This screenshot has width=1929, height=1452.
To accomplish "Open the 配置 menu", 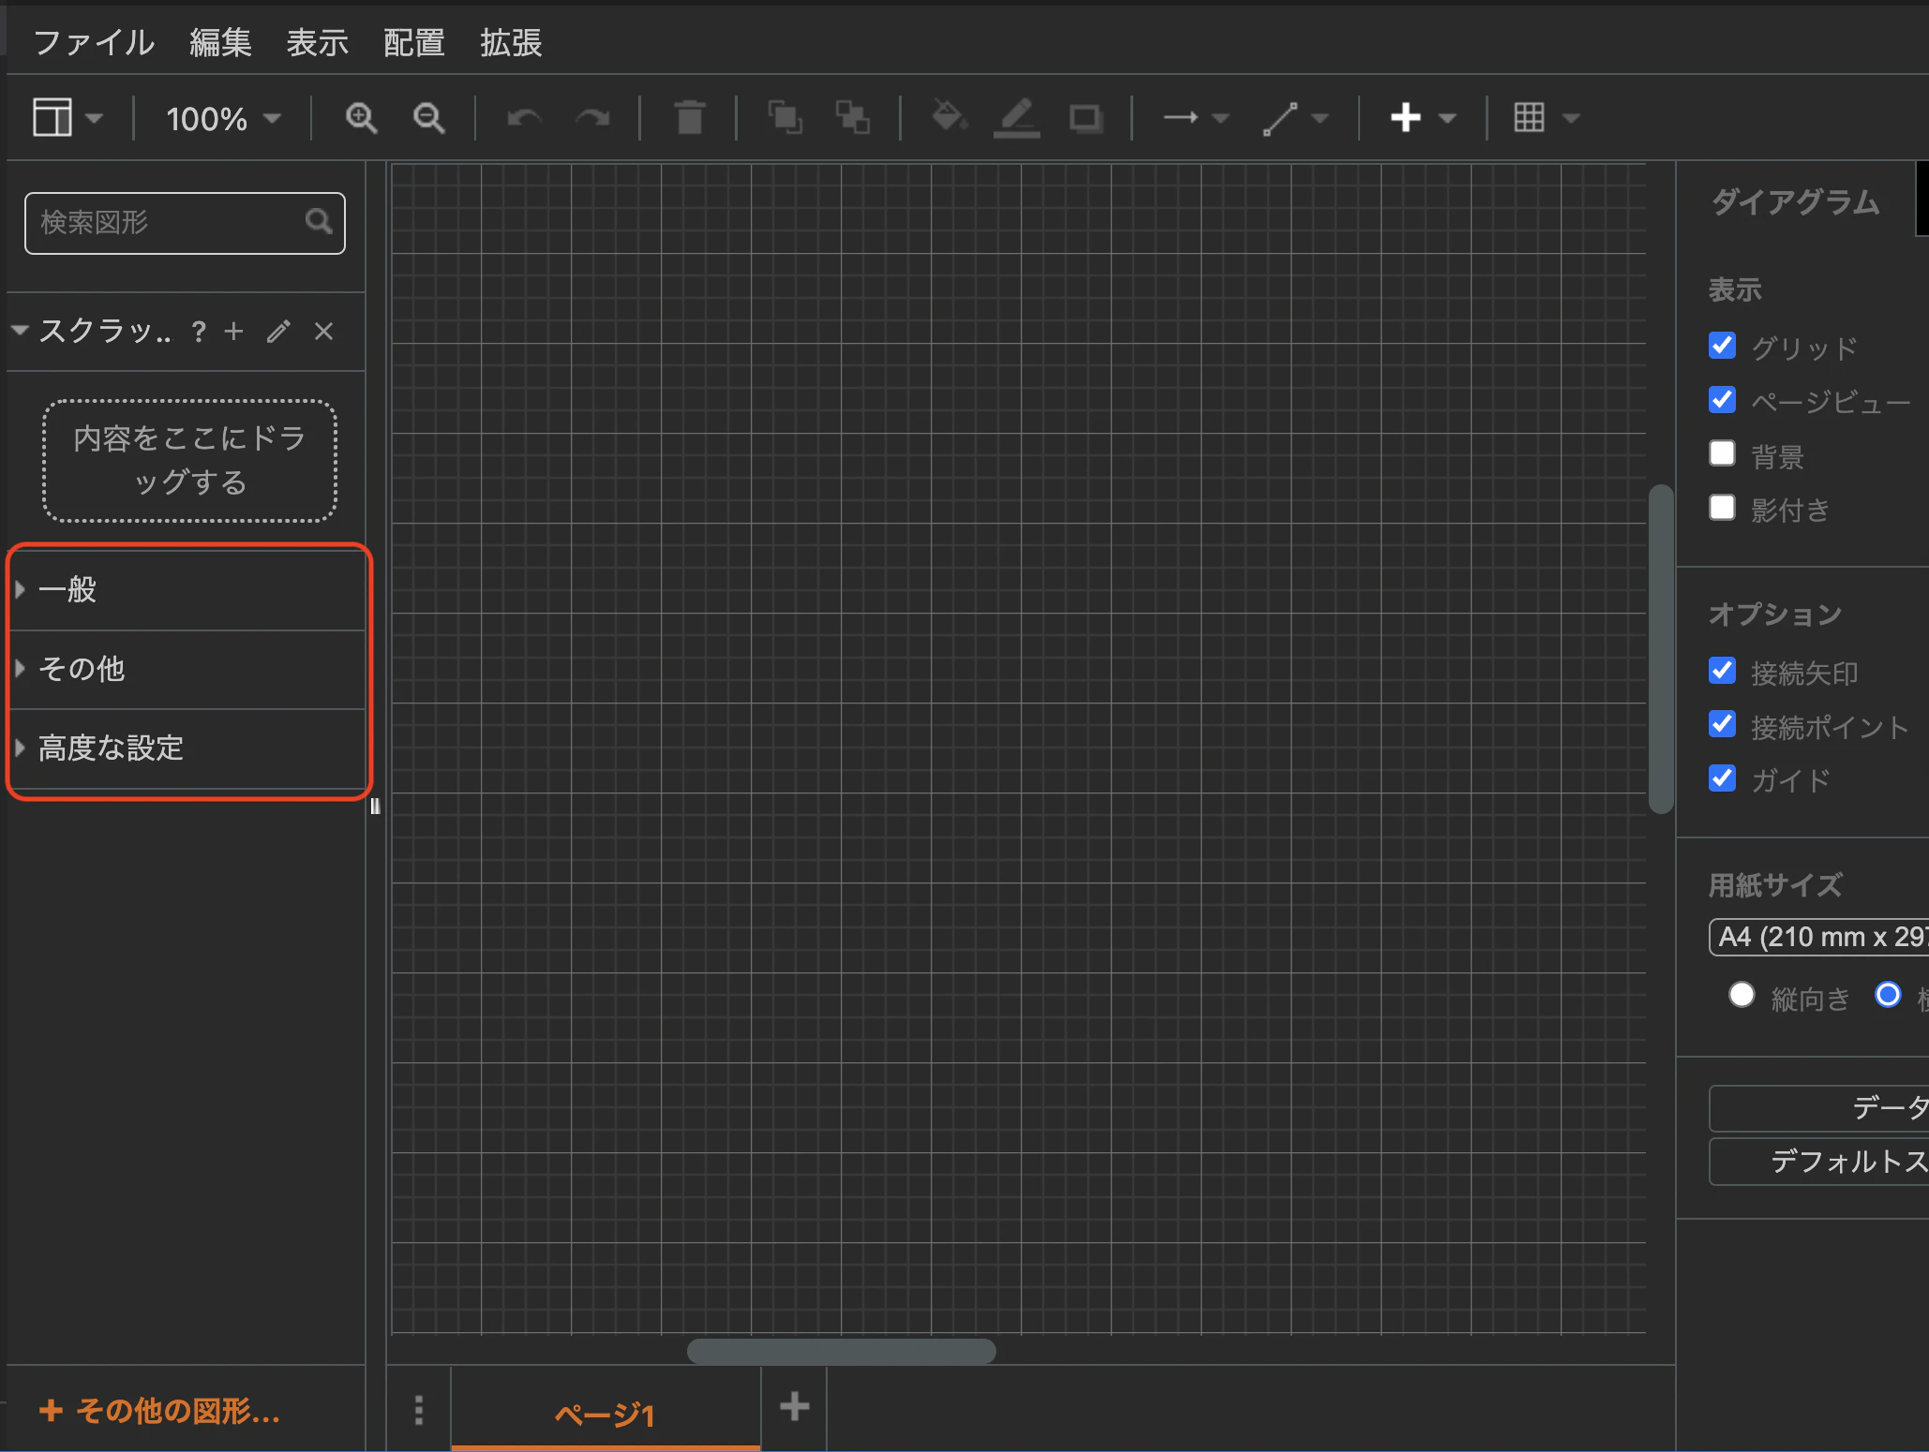I will click(413, 43).
